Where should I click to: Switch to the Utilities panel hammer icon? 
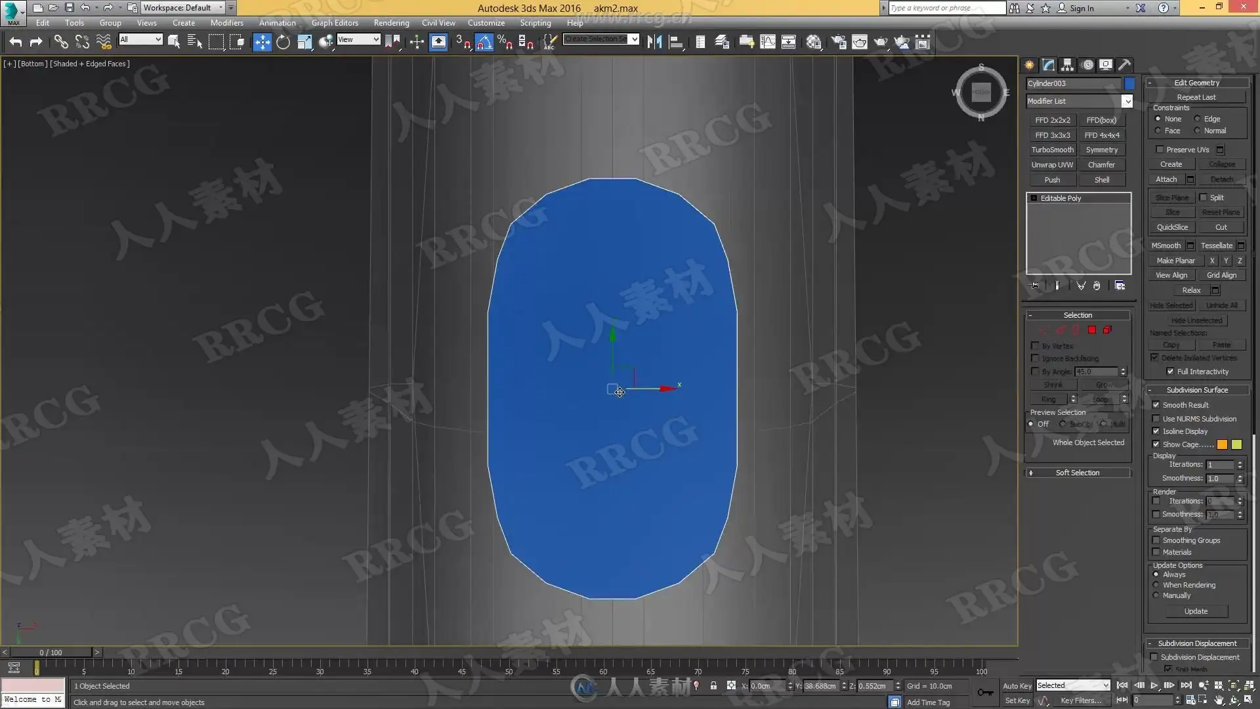point(1125,64)
